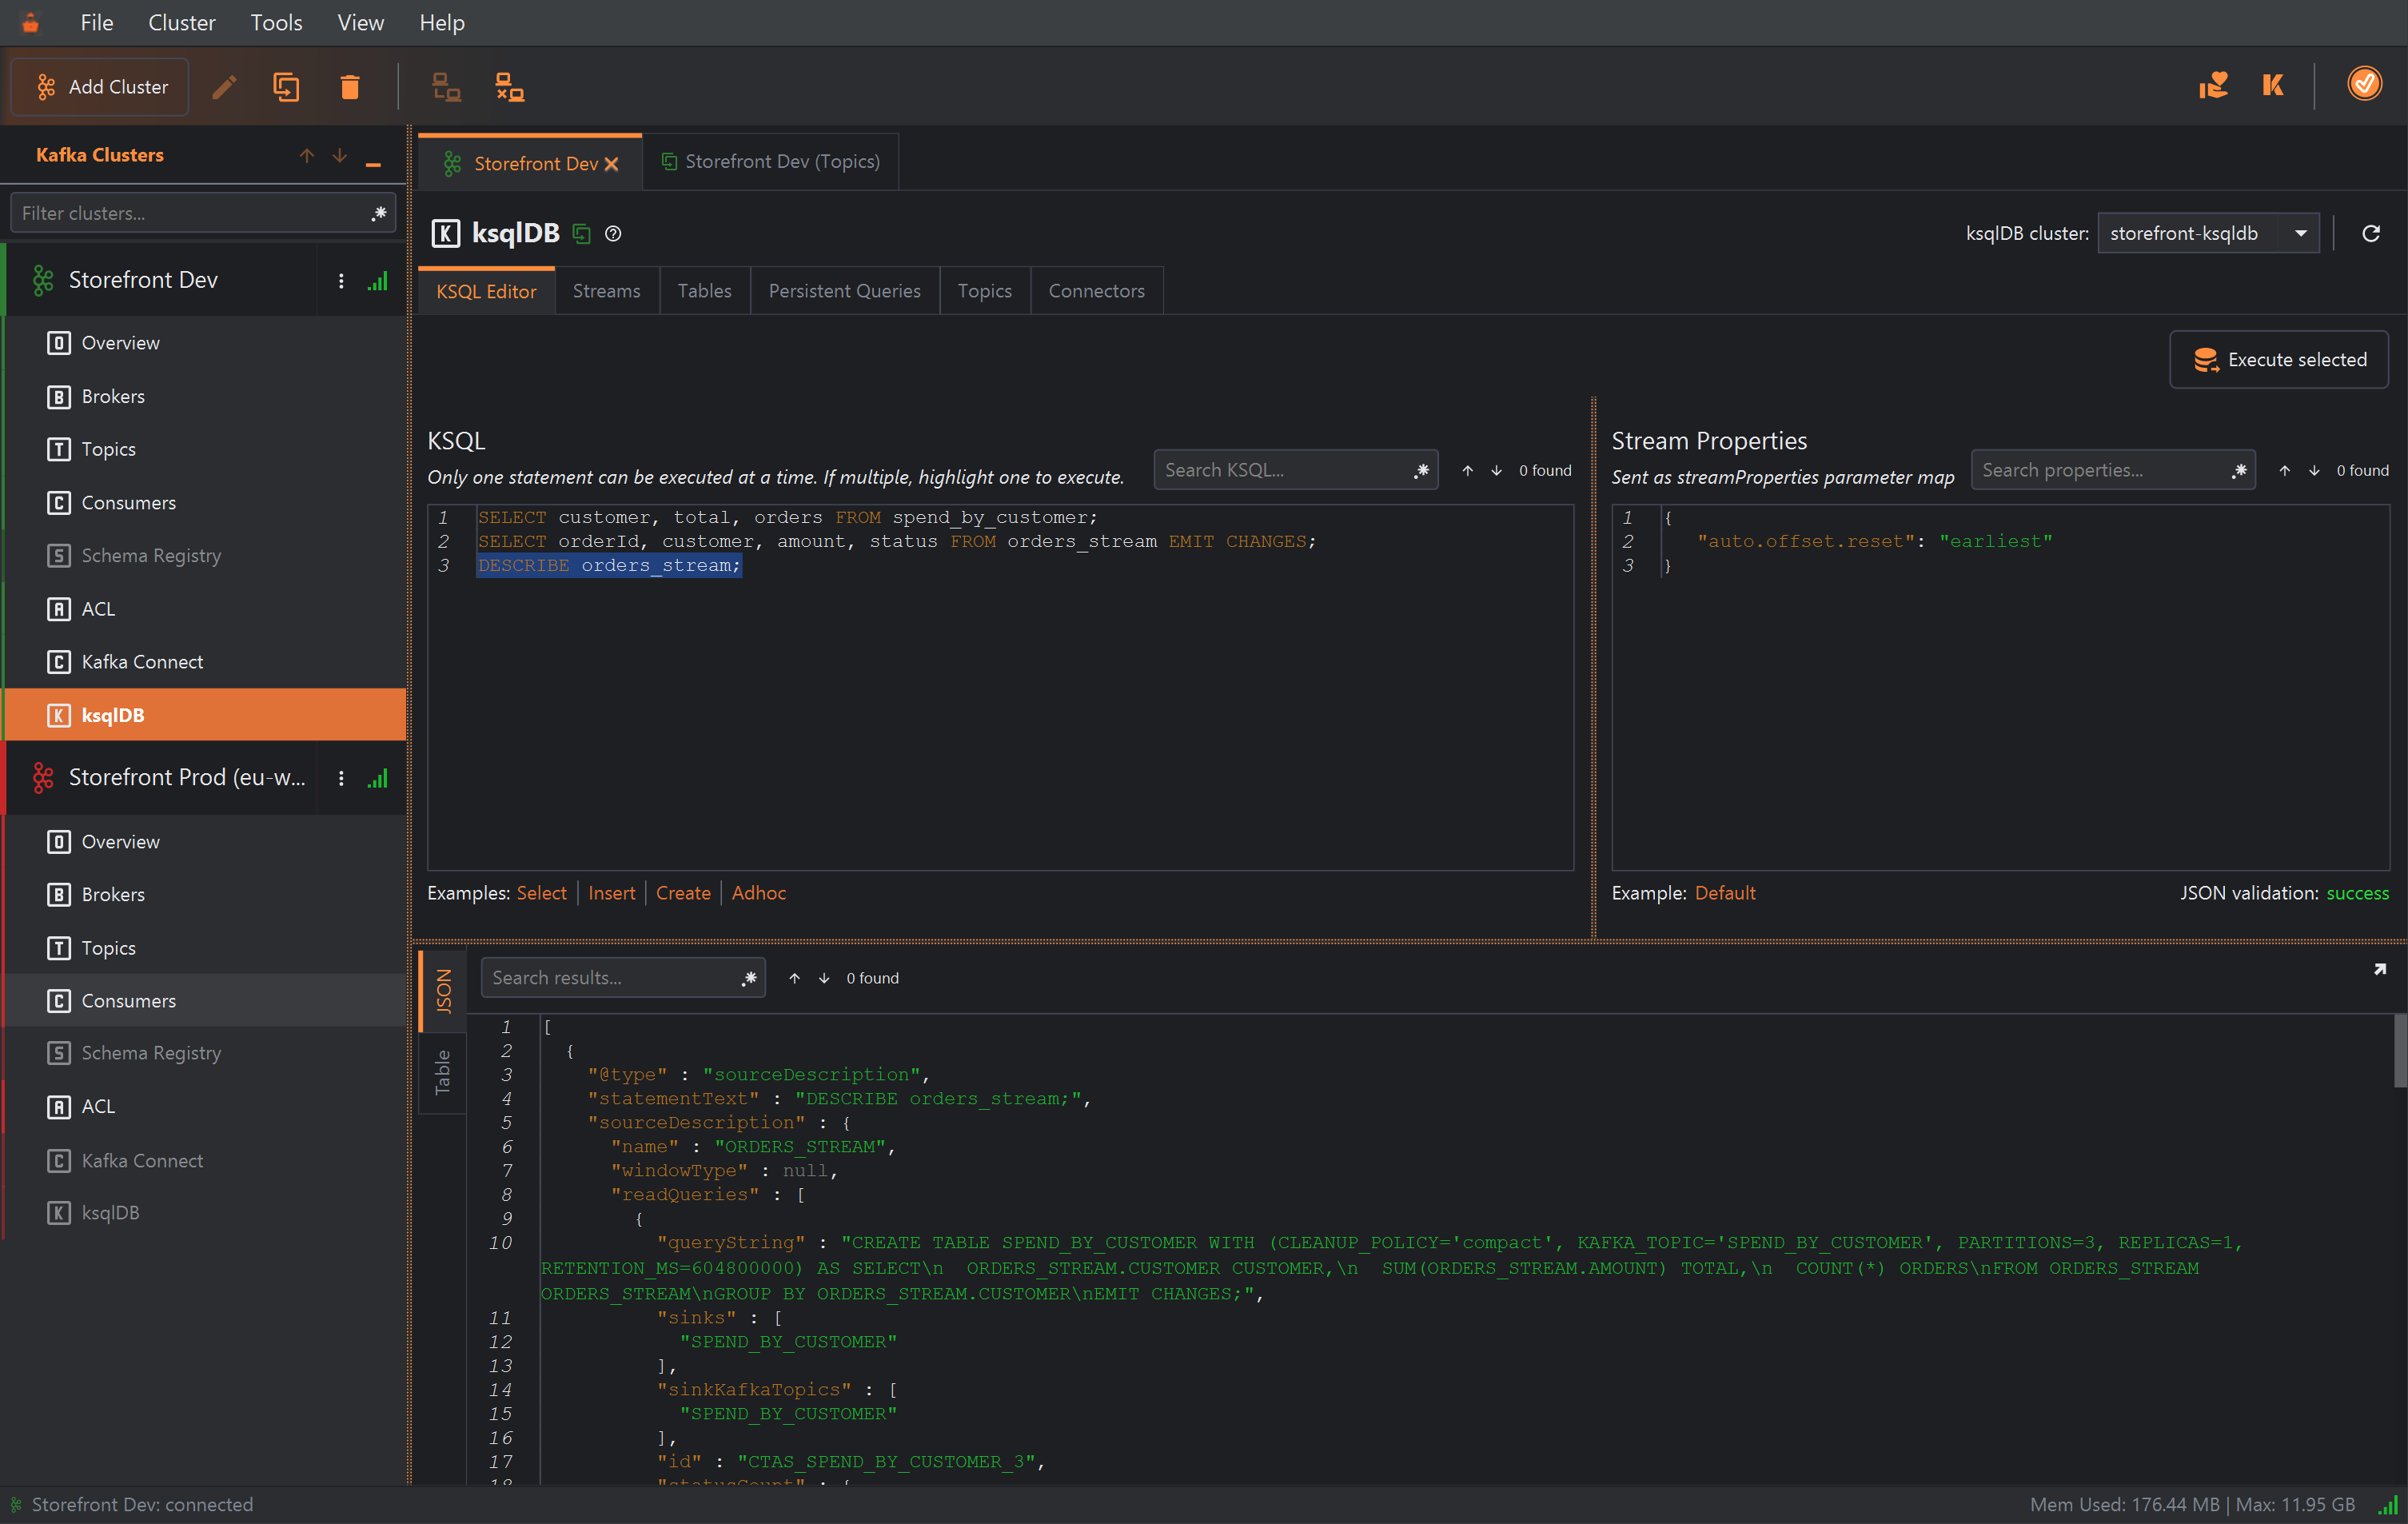2408x1524 pixels.
Task: Open the File menu
Action: tap(97, 22)
